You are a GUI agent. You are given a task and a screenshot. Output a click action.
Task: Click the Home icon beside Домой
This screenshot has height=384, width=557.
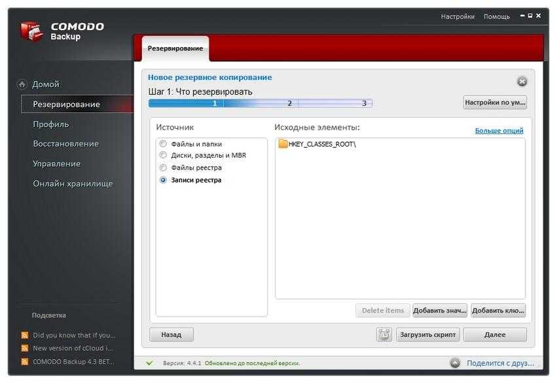tap(22, 84)
